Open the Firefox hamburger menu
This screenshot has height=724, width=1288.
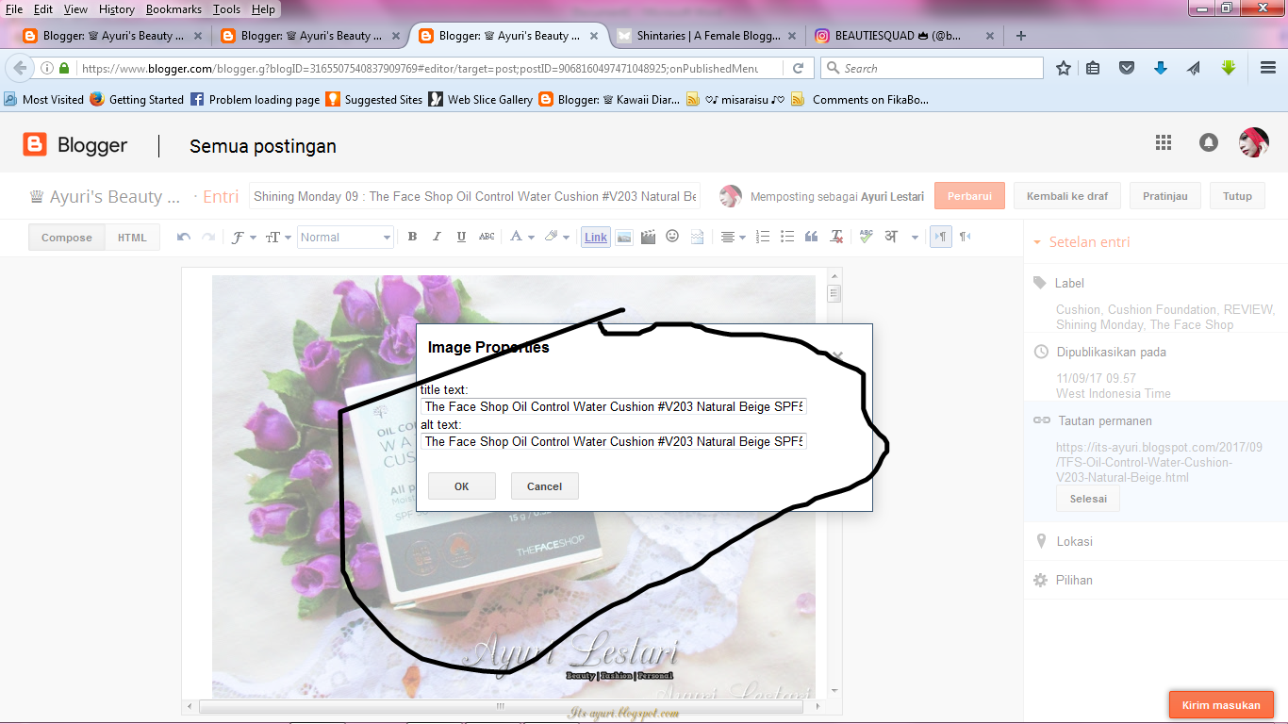[x=1268, y=68]
